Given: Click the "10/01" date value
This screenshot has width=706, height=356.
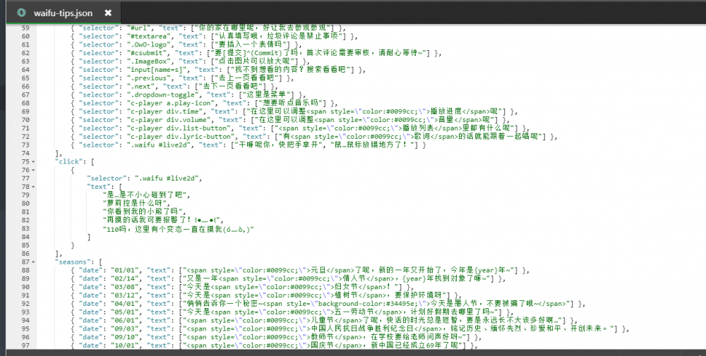Looking at the screenshot, I should coord(126,345).
